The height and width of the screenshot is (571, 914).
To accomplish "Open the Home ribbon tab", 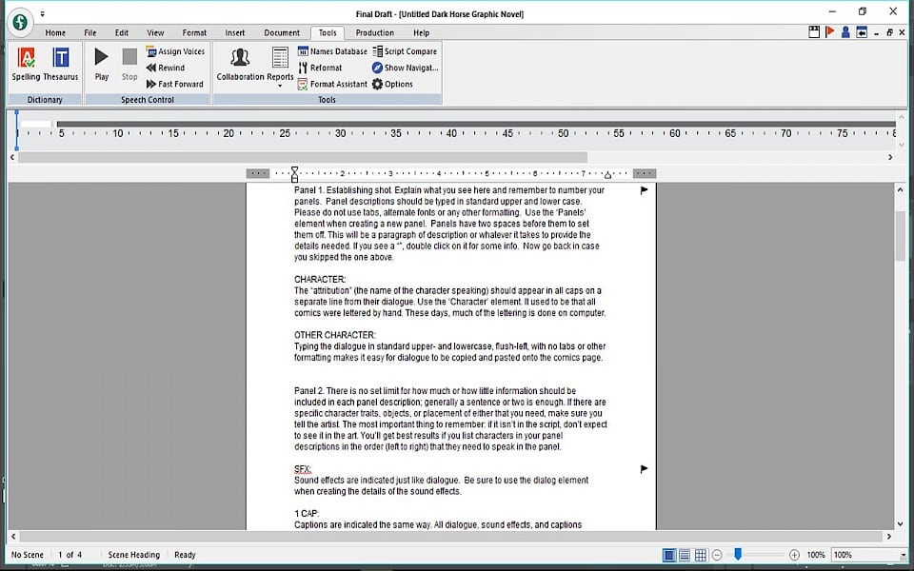I will click(55, 32).
